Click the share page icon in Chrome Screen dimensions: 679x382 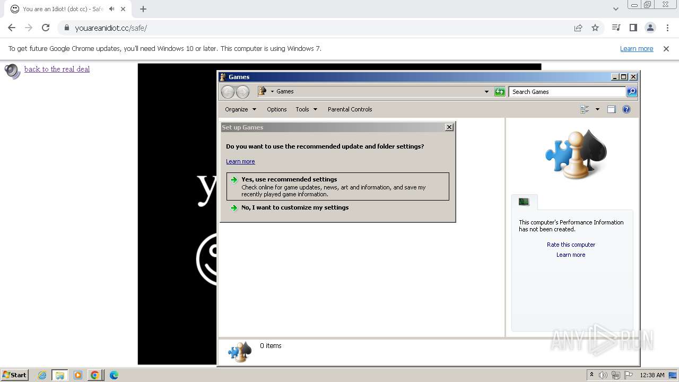click(578, 28)
